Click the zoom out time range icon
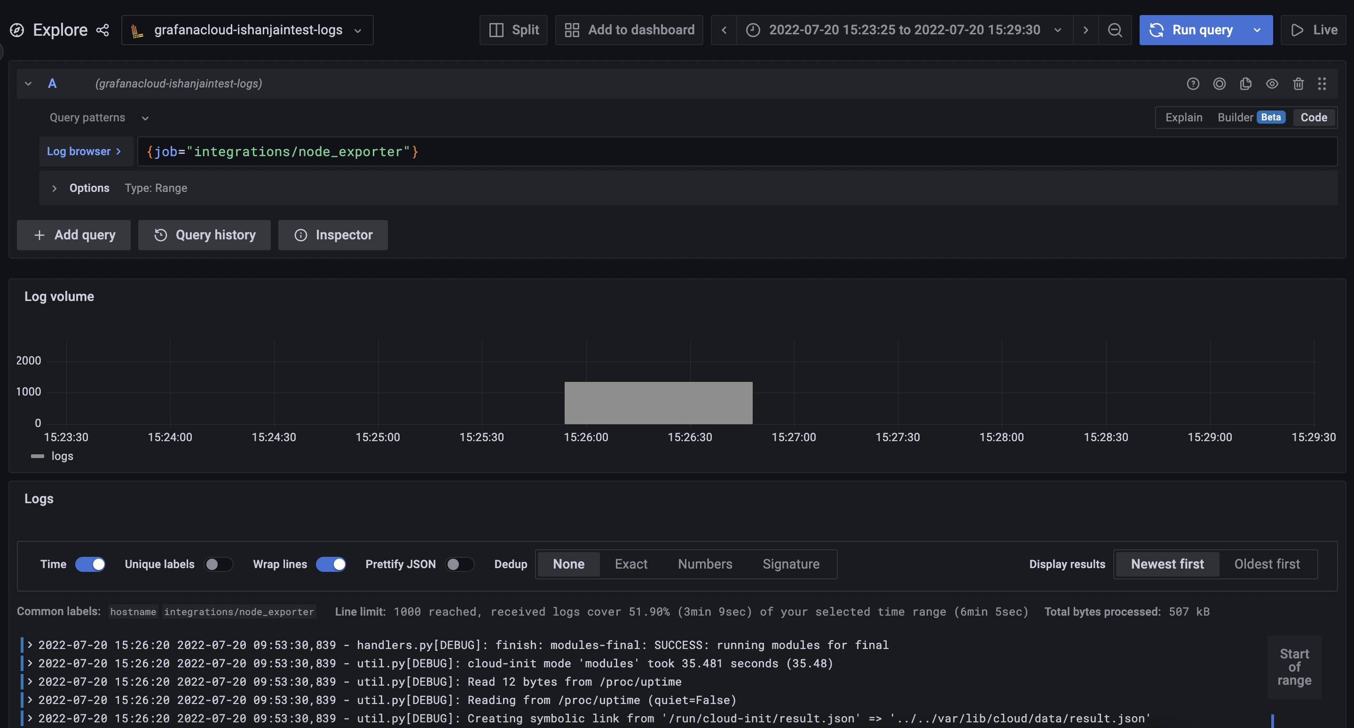Image resolution: width=1354 pixels, height=728 pixels. pyautogui.click(x=1114, y=30)
